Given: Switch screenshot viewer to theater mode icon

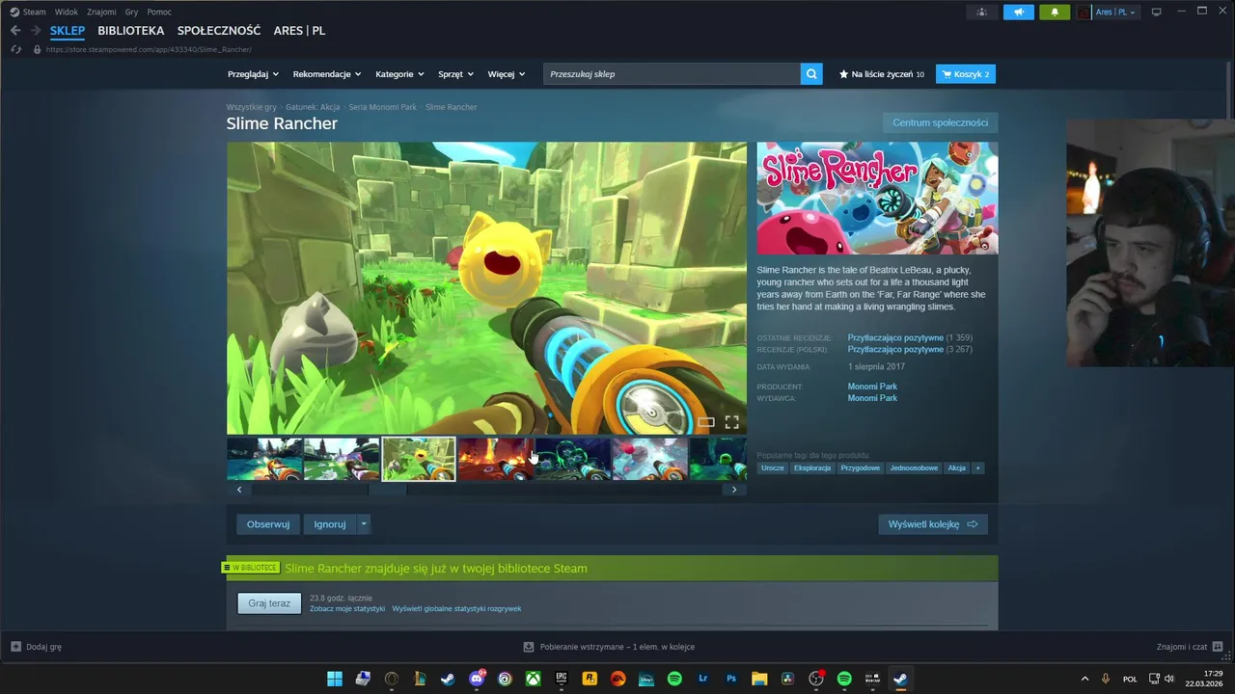Looking at the screenshot, I should pyautogui.click(x=706, y=422).
